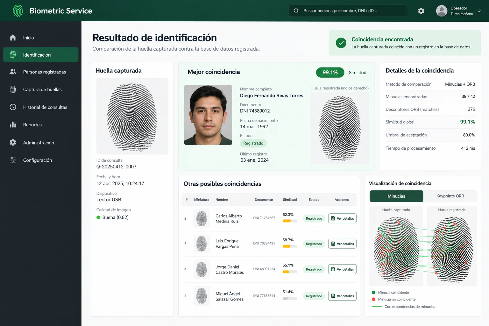Click the Similitud column header
Viewport: 489px width, 326px height.
[290, 200]
